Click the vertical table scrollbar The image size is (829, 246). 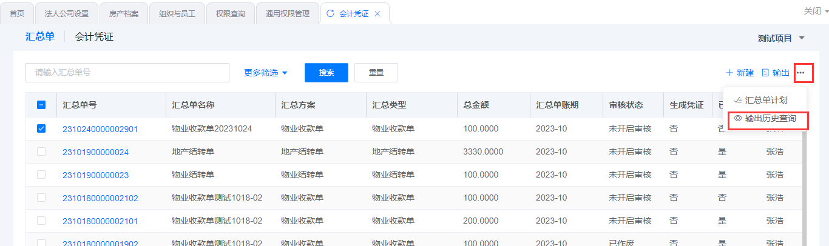point(805,182)
